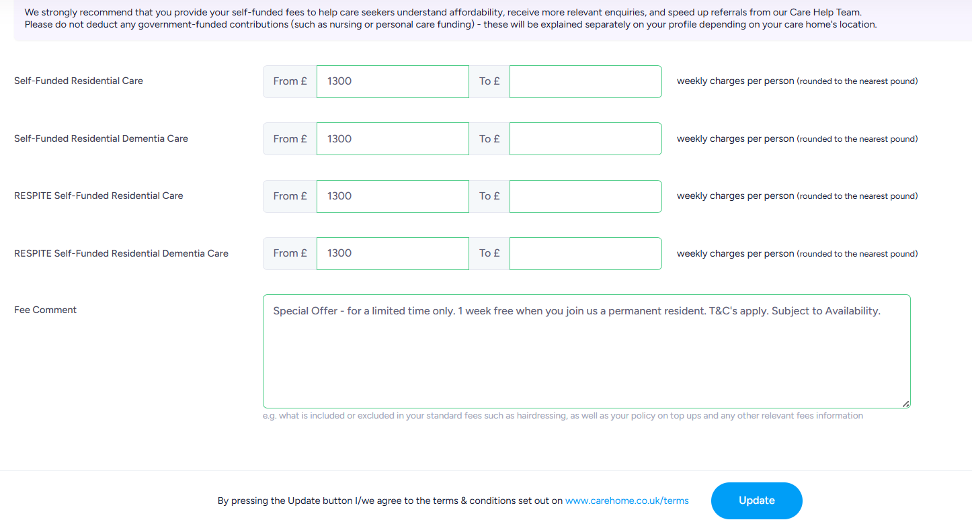Click the hint text below Fee Comment

(x=563, y=416)
